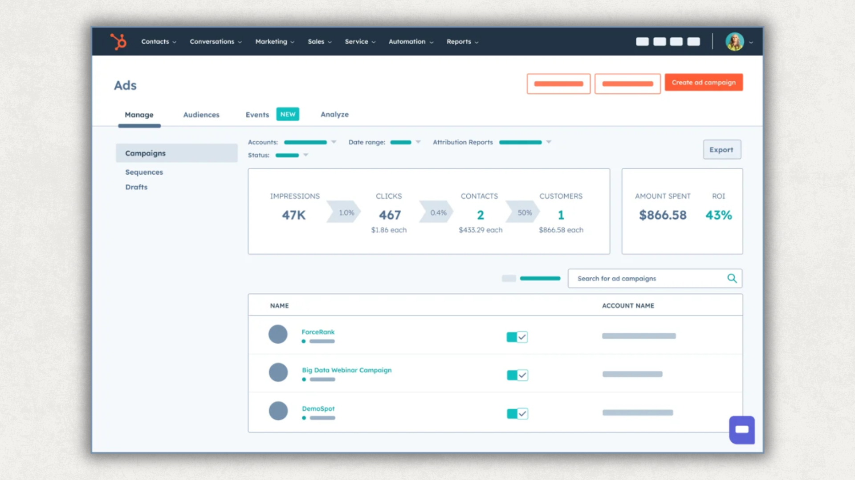Viewport: 855px width, 480px height.
Task: Click the second outlined orange button
Action: coord(627,84)
